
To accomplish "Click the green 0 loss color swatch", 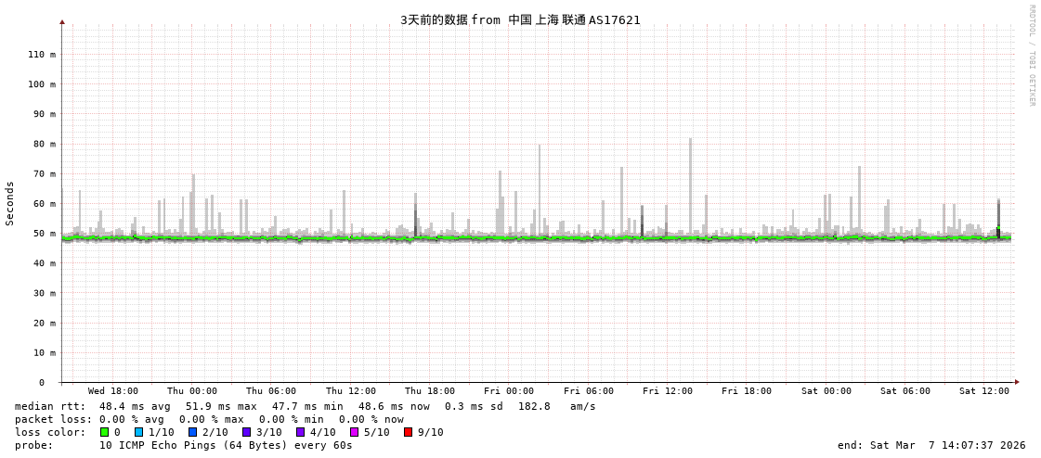I will click(104, 432).
